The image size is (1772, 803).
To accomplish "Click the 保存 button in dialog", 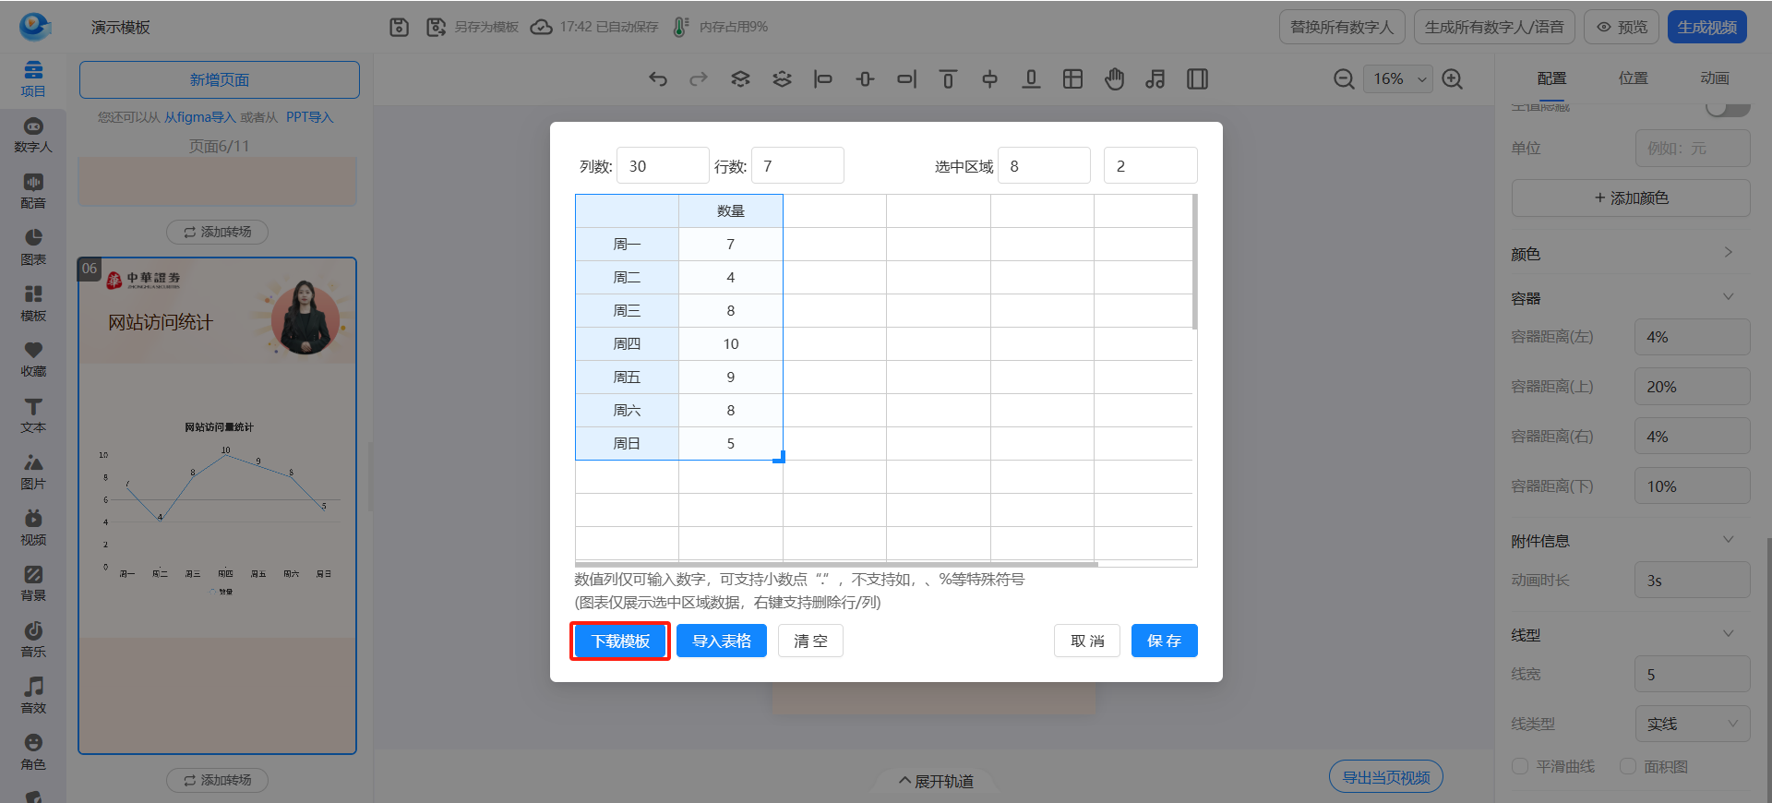I will pyautogui.click(x=1164, y=641).
